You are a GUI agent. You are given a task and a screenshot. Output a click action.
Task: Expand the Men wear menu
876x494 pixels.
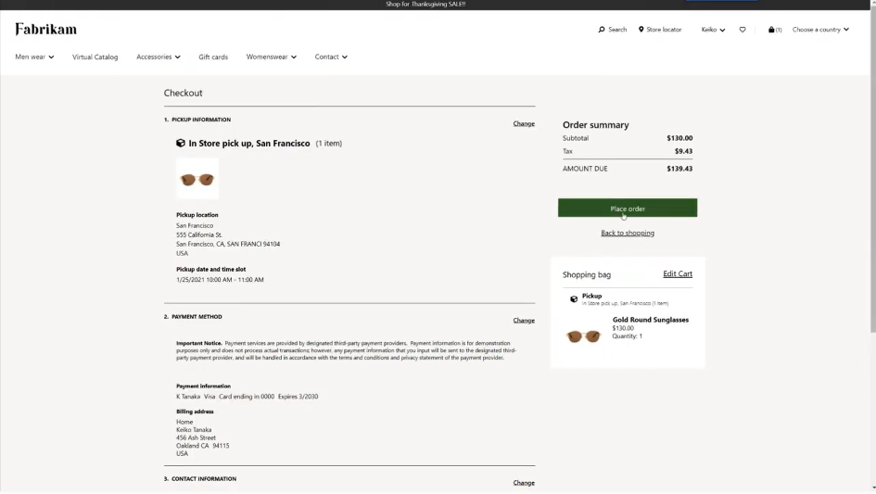(34, 57)
